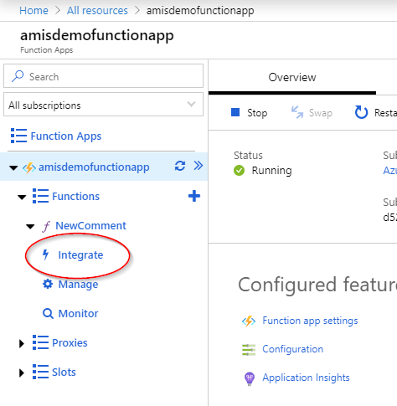This screenshot has width=397, height=406.
Task: Click the Swap button label
Action: point(321,113)
